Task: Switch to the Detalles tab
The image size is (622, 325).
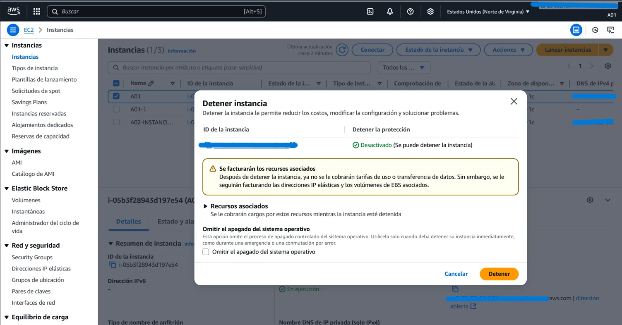Action: coord(128,221)
